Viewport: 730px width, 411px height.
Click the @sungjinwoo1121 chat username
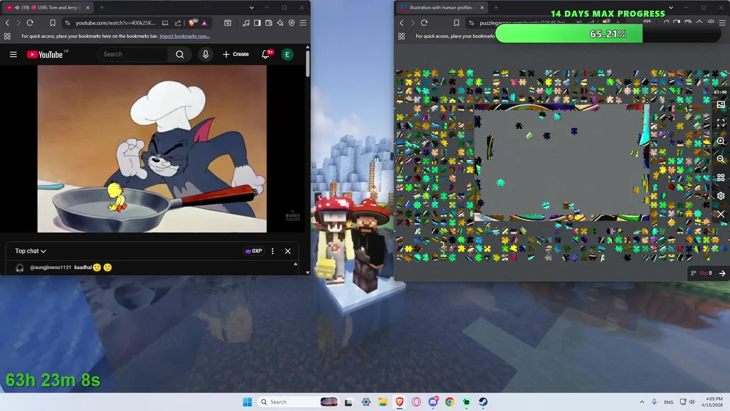(51, 267)
